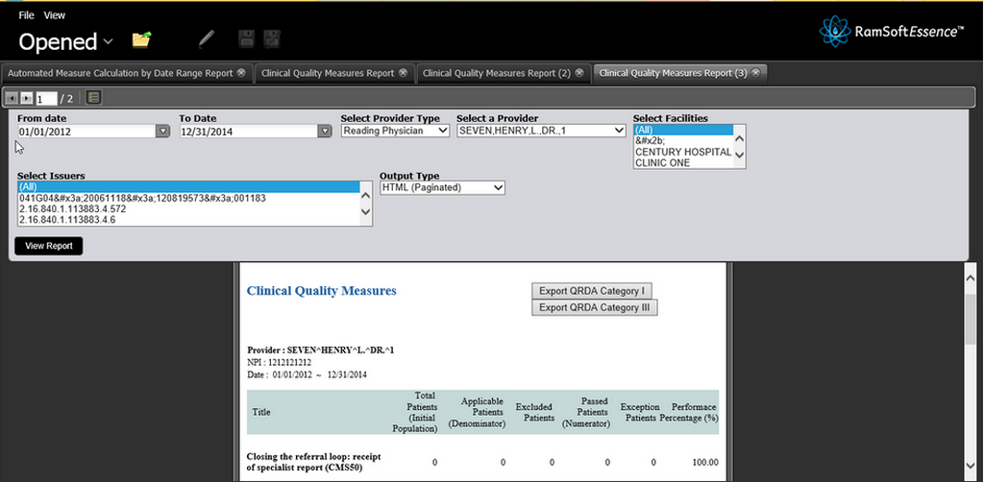Click the page number input field
This screenshot has width=984, height=482.
coord(46,98)
